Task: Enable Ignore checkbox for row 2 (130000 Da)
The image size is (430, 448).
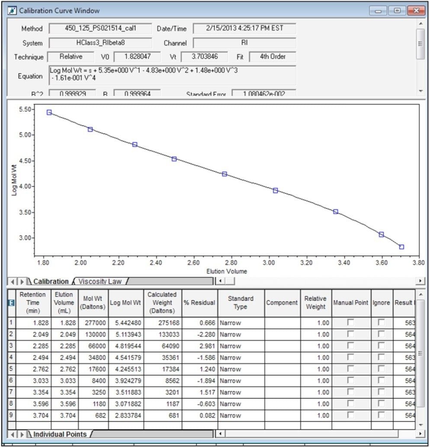Action: [x=381, y=334]
